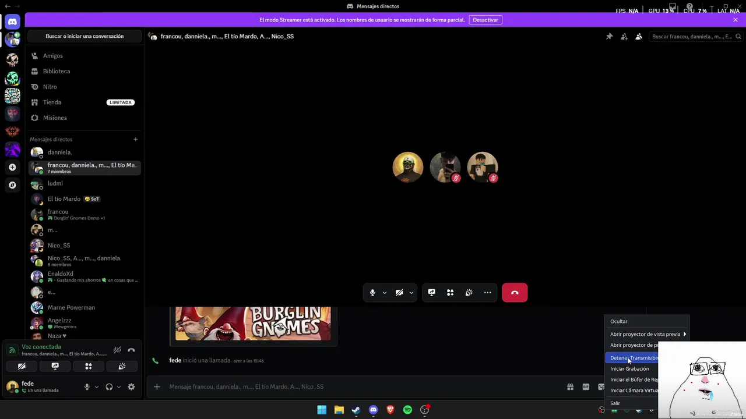
Task: Open Spotify from taskbar
Action: click(x=407, y=410)
